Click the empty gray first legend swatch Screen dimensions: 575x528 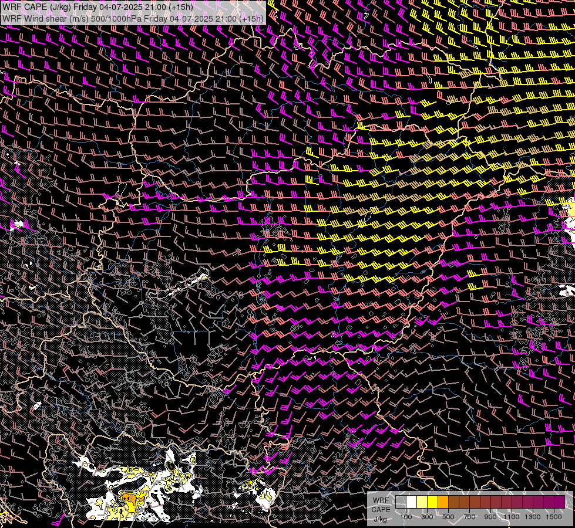(401, 502)
